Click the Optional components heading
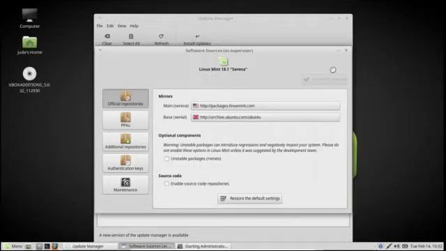This screenshot has height=251, width=446. click(180, 135)
